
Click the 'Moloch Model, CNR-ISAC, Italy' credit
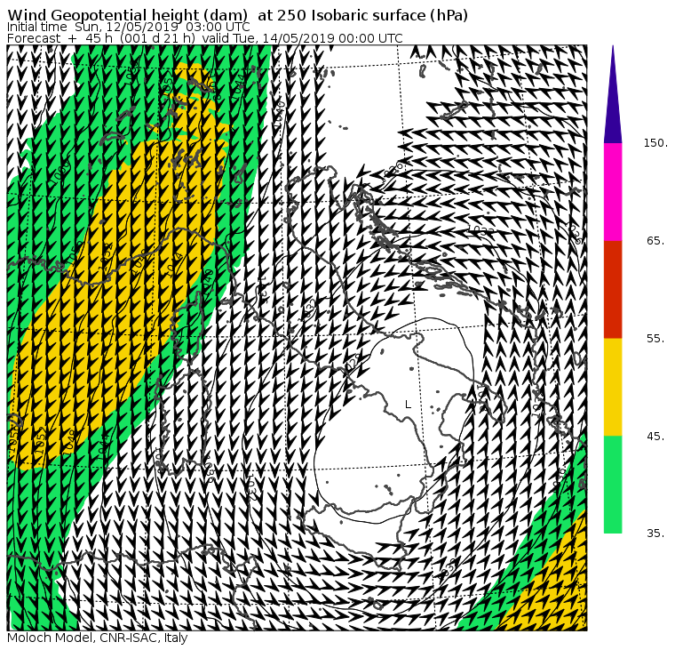[98, 638]
